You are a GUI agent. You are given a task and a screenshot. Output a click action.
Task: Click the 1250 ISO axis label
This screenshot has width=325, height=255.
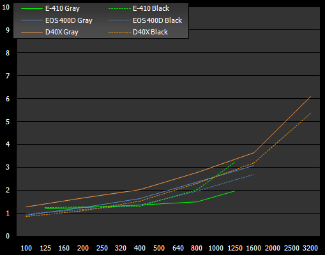click(235, 248)
